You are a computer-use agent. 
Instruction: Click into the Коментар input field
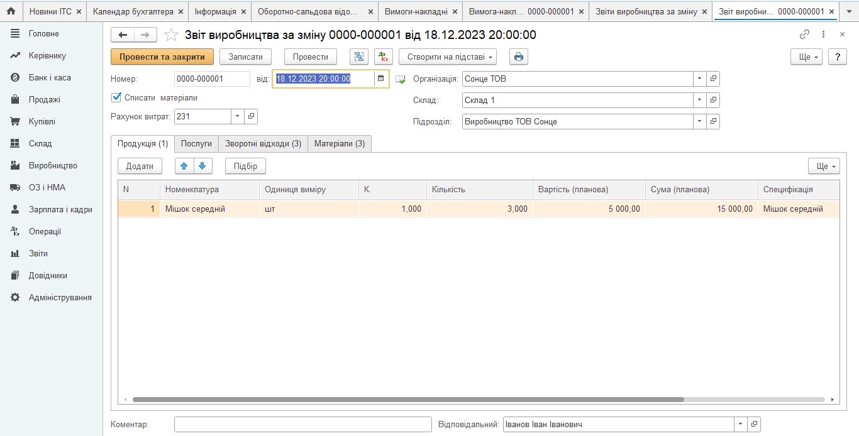[302, 425]
